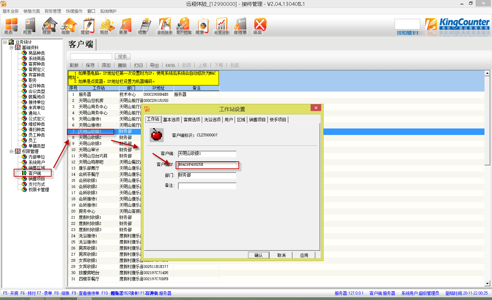Open the 预付 prepayment coins icon
The height and width of the screenshot is (300, 492).
pyautogui.click(x=107, y=26)
